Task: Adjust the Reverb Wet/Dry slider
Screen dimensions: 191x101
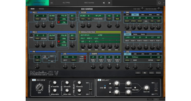Action: coord(91,90)
